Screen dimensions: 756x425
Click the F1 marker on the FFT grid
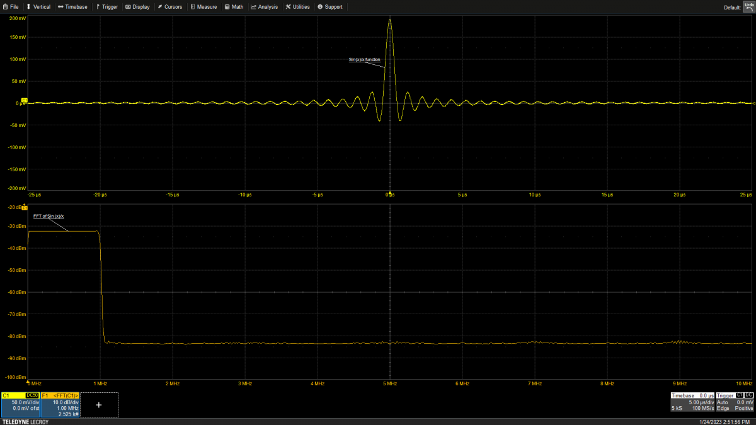(x=25, y=207)
